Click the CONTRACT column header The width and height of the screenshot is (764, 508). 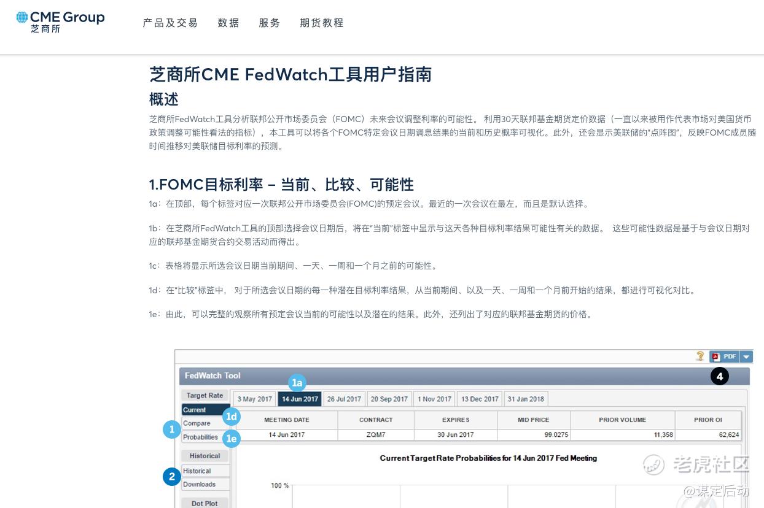coord(376,420)
